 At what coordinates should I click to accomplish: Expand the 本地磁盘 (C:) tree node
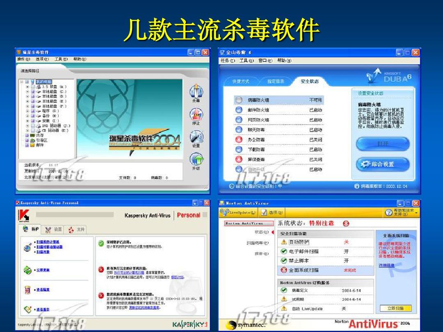28,91
